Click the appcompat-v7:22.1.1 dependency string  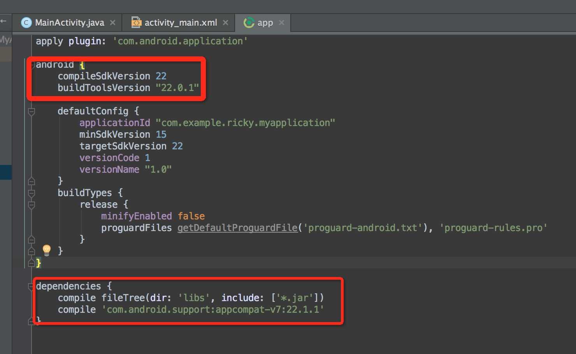coord(213,309)
